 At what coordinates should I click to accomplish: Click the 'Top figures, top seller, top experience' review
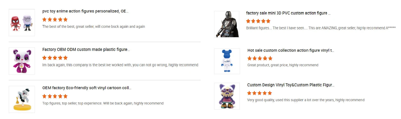click(x=103, y=103)
